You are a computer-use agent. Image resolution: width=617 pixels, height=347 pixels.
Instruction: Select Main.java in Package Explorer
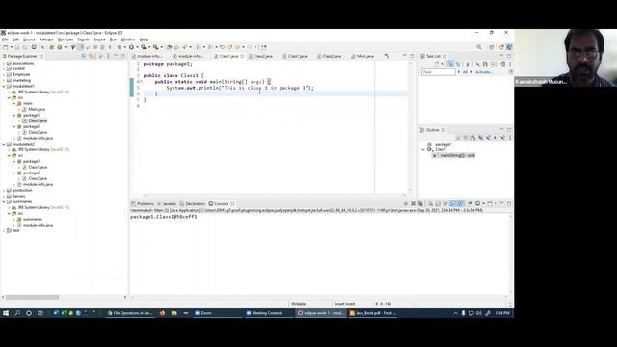[x=37, y=109]
